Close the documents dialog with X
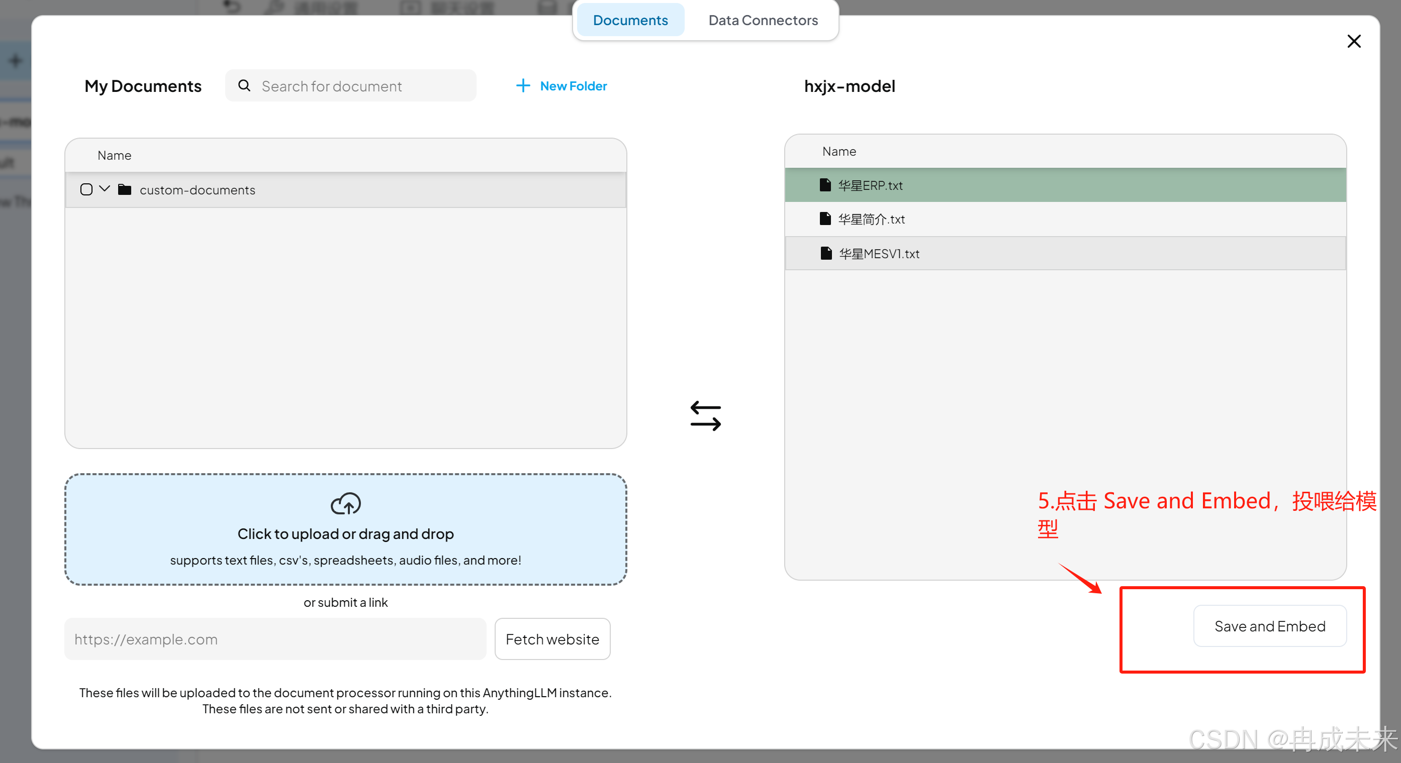The width and height of the screenshot is (1401, 763). pos(1353,41)
